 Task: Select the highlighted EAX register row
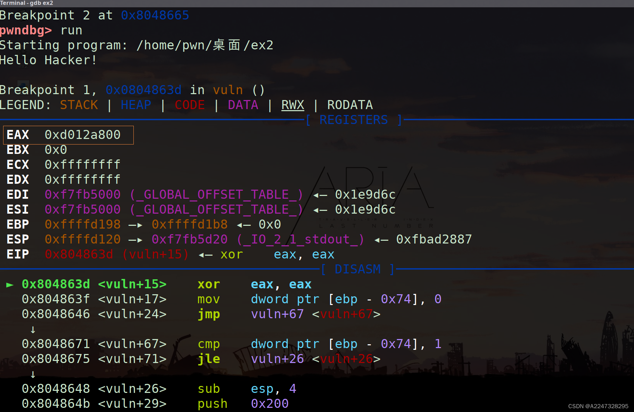[x=68, y=135]
